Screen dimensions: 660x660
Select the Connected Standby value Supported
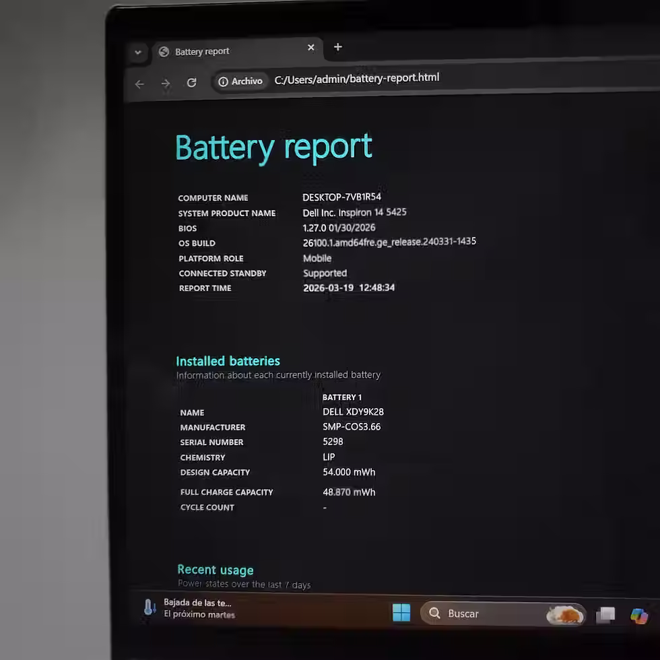(x=325, y=273)
